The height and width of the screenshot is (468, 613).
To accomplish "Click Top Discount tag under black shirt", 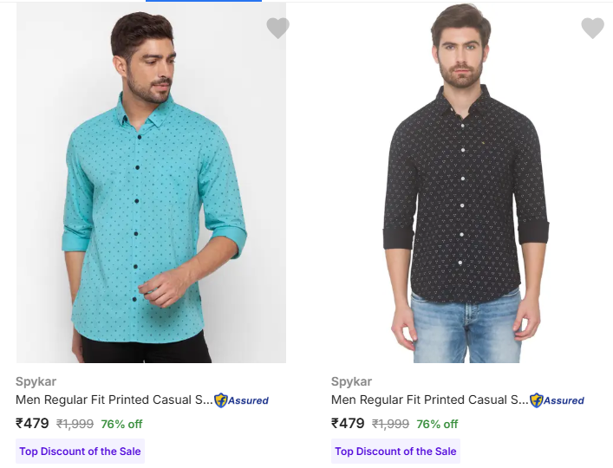I will coord(395,452).
